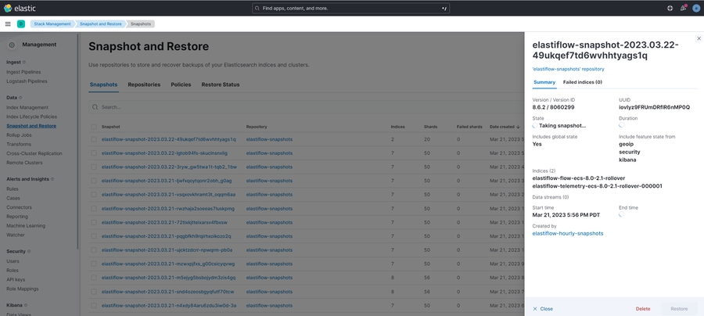
Task: Click the Management gear icon in sidebar
Action: (12, 45)
